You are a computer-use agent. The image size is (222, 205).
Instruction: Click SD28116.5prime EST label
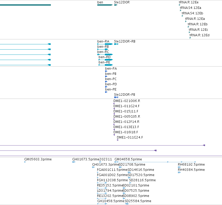142,180
